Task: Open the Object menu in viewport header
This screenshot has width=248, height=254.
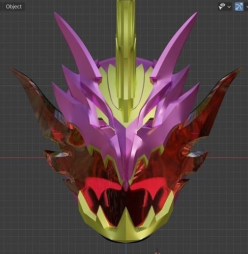Action: pos(14,7)
